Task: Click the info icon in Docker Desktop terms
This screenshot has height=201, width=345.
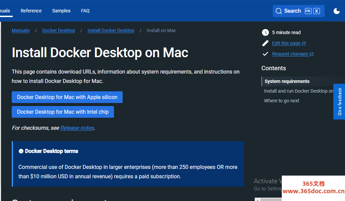Action: [x=21, y=151]
